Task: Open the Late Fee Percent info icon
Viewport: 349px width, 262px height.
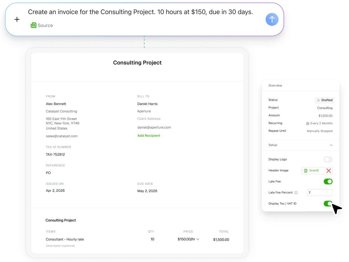Action: 296,192
